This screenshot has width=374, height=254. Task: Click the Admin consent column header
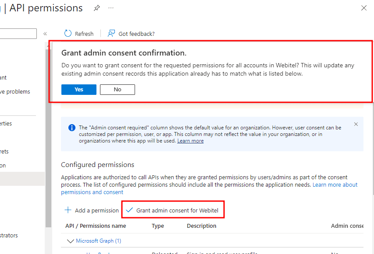pyautogui.click(x=347, y=226)
